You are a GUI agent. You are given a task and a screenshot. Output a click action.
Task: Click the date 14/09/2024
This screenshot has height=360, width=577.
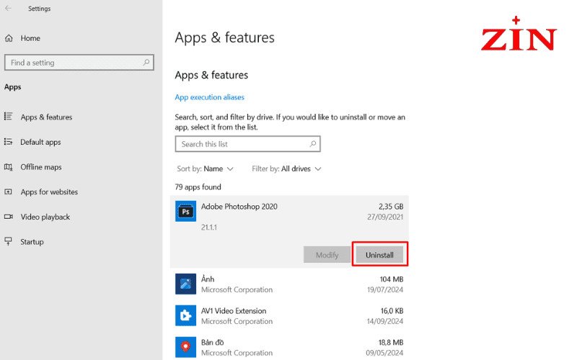(x=385, y=321)
